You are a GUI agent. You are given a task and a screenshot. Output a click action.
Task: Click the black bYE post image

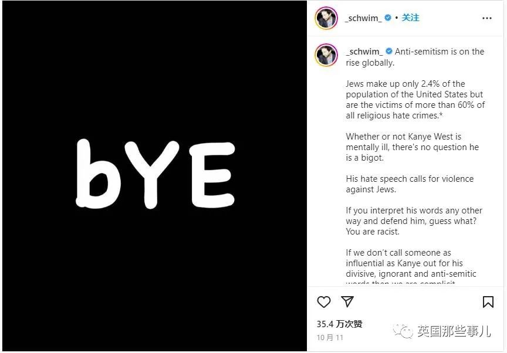pos(154,176)
